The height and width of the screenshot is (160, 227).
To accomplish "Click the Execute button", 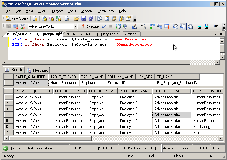I will [90, 26].
